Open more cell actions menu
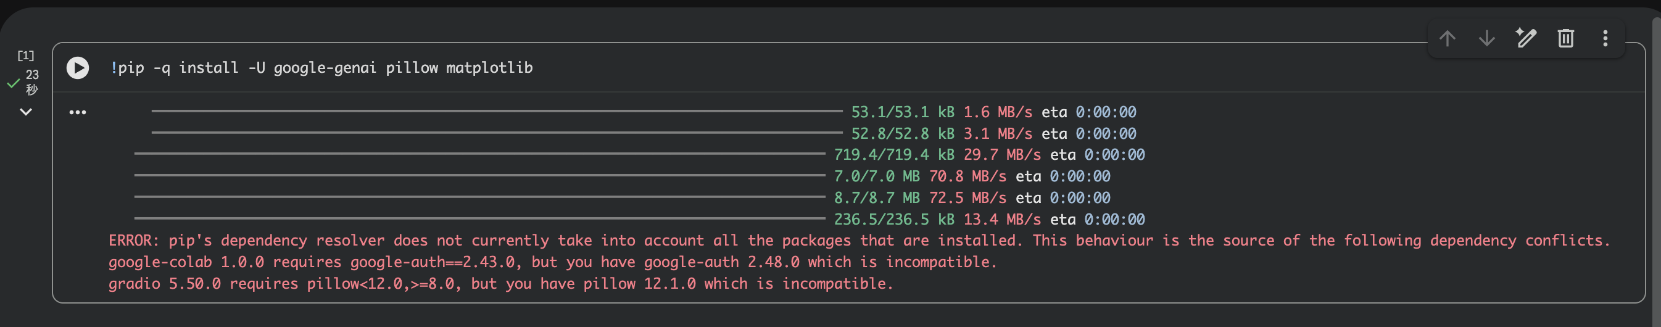Screen dimensions: 1661x327 coord(1605,39)
